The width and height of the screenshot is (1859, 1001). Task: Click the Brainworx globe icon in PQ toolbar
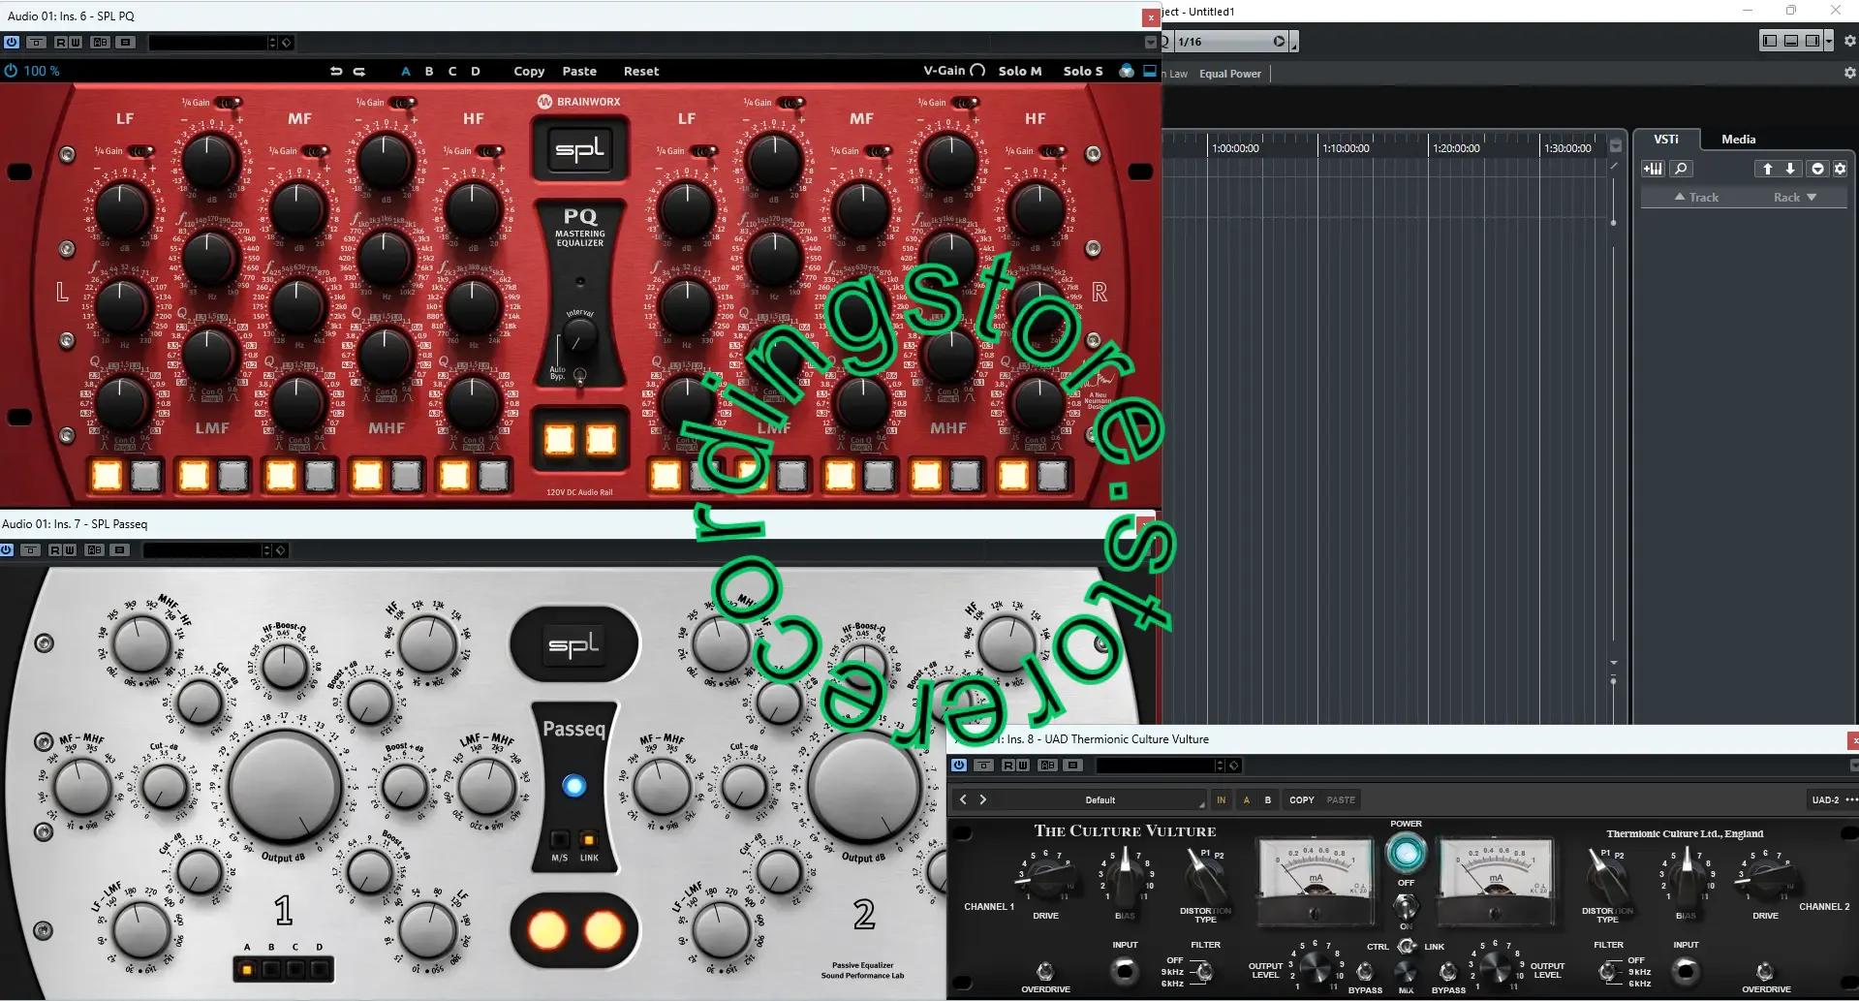tap(1126, 71)
